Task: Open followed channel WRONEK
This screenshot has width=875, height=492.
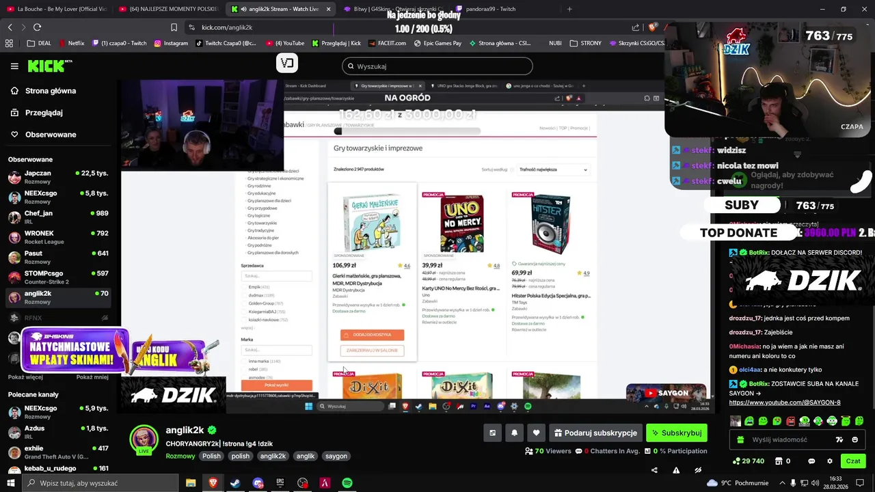Action: click(x=58, y=237)
